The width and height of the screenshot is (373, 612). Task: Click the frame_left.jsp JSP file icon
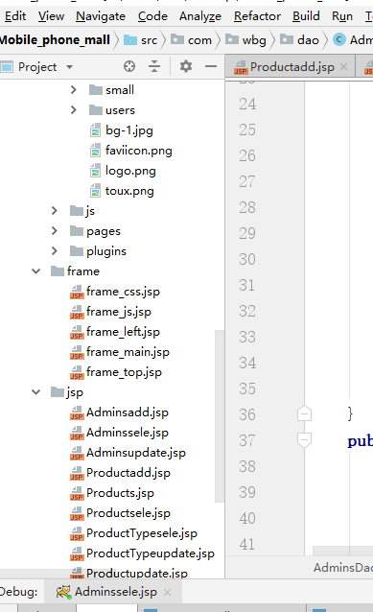pyautogui.click(x=77, y=333)
